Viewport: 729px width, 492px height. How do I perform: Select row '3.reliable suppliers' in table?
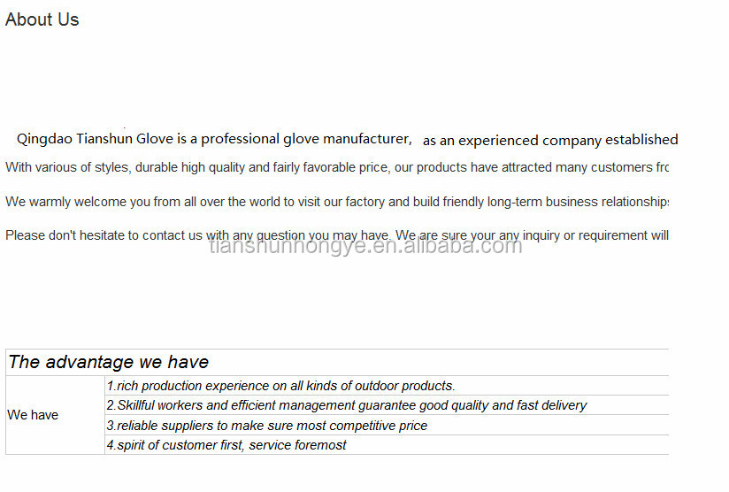387,426
